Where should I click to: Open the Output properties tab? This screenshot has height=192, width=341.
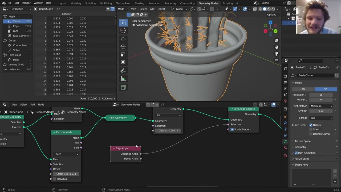click(285, 82)
